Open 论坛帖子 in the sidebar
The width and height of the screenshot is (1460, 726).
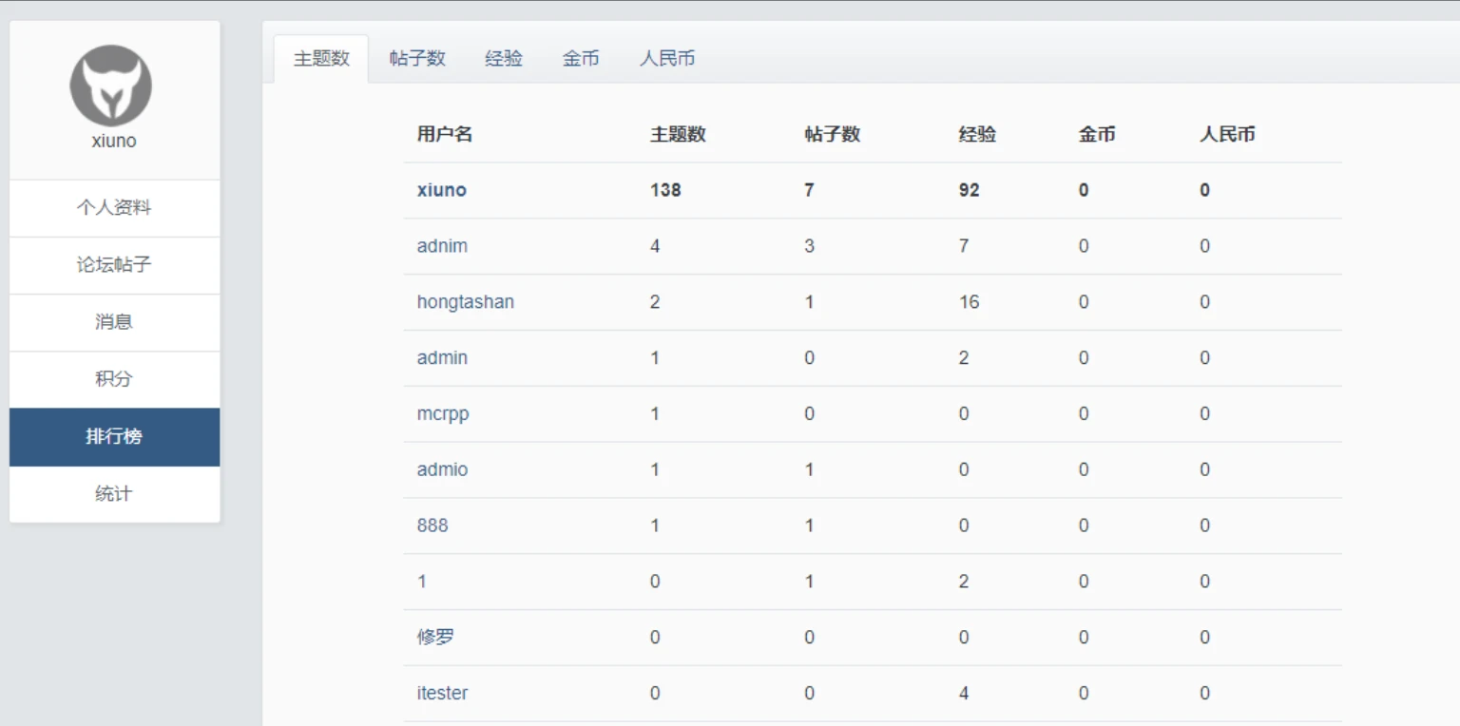click(x=112, y=265)
